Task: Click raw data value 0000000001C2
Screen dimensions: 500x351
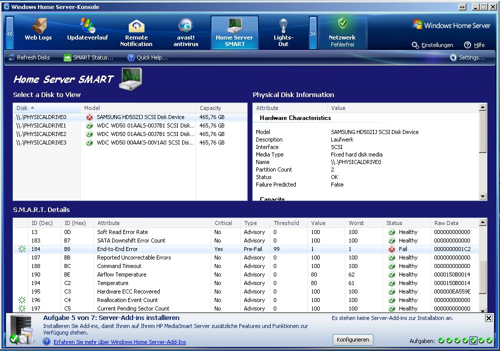Action: coord(452,249)
